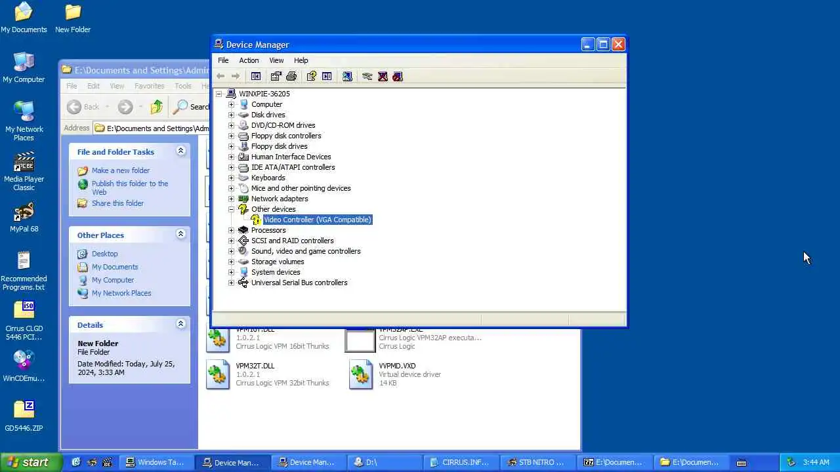Open Device Manager View menu
Viewport: 840px width, 472px height.
click(276, 60)
